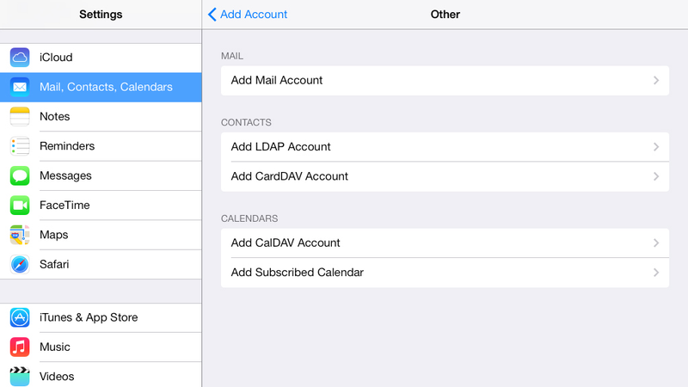The image size is (688, 387).
Task: Open the iCloud icon in sidebar
Action: coord(20,58)
